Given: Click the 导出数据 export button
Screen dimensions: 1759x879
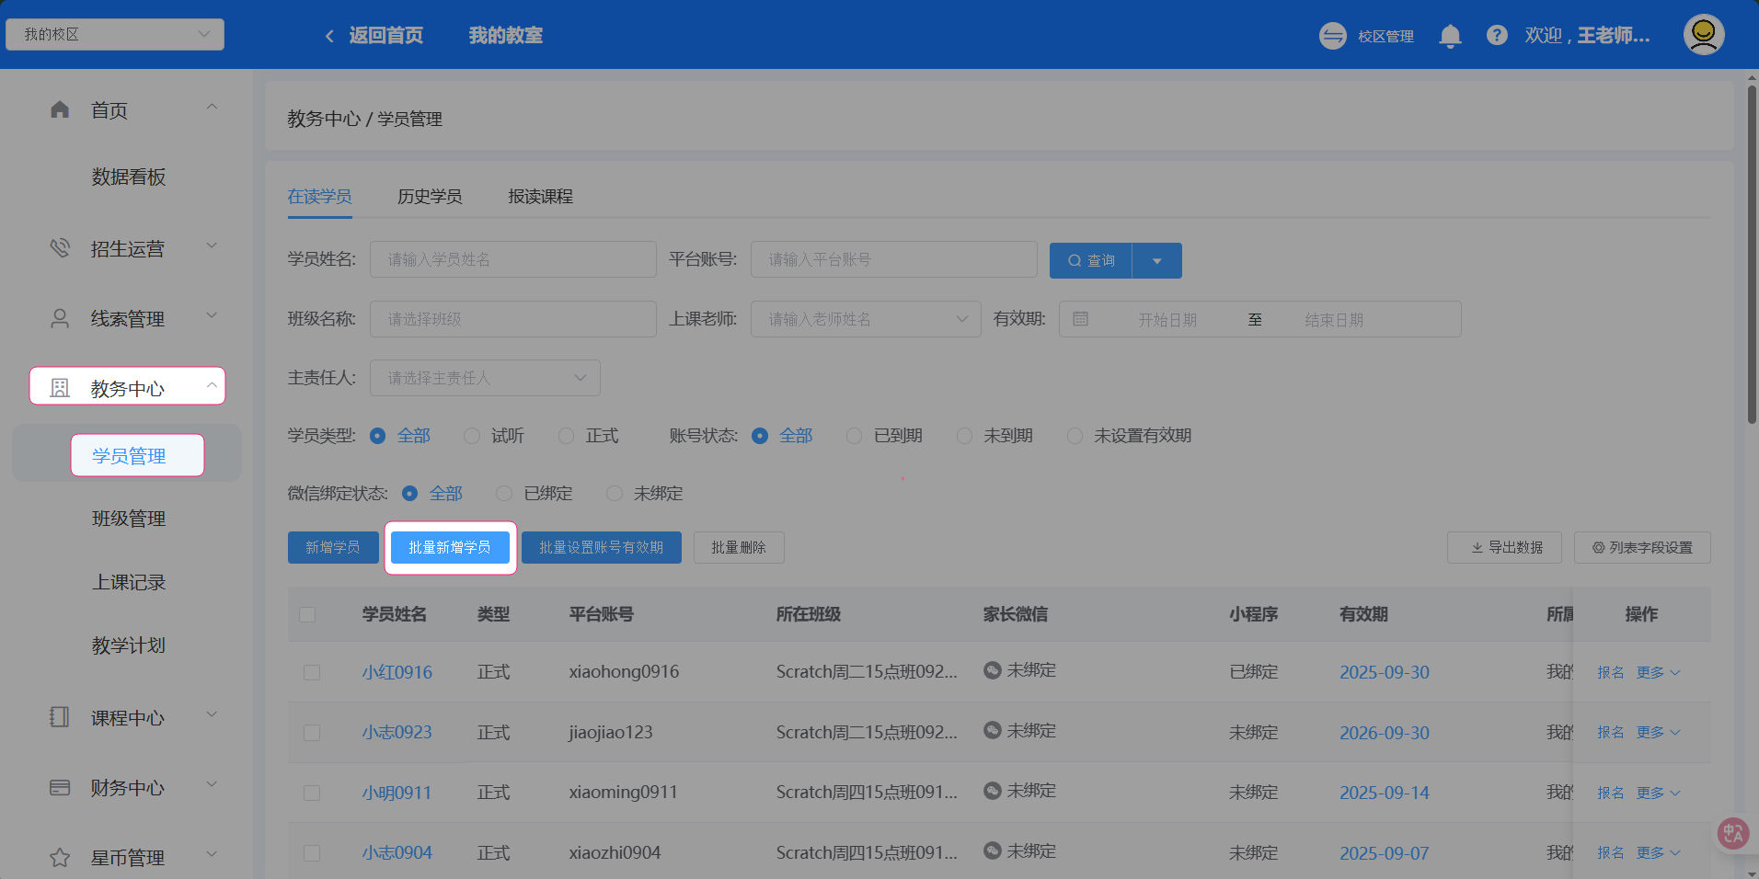Looking at the screenshot, I should click(1505, 548).
